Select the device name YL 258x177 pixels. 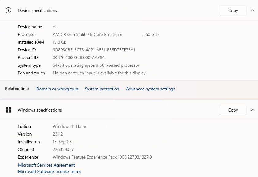[56, 27]
